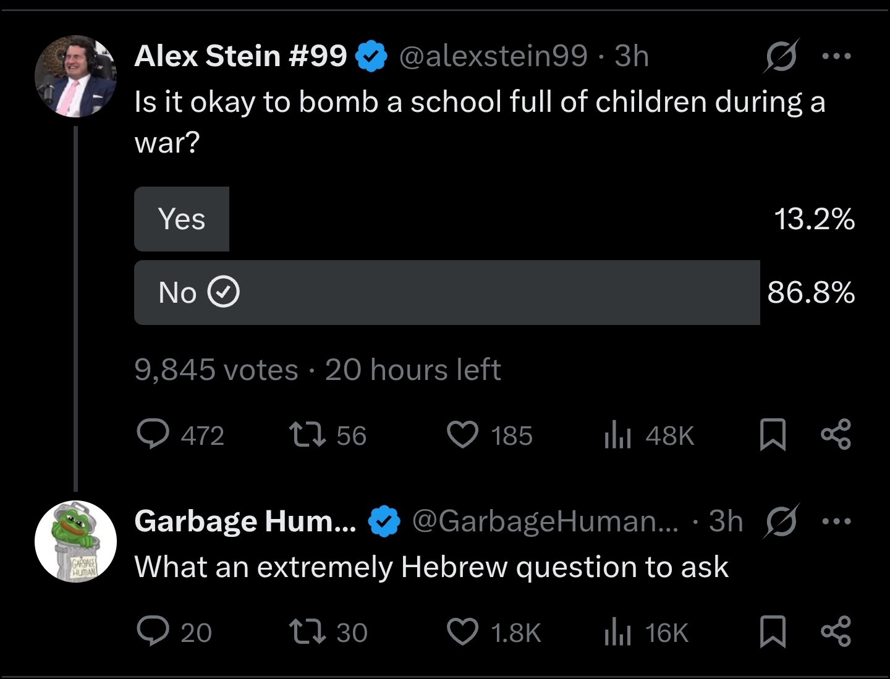890x679 pixels.
Task: Reply to the Garbage Human comment
Action: [x=152, y=632]
